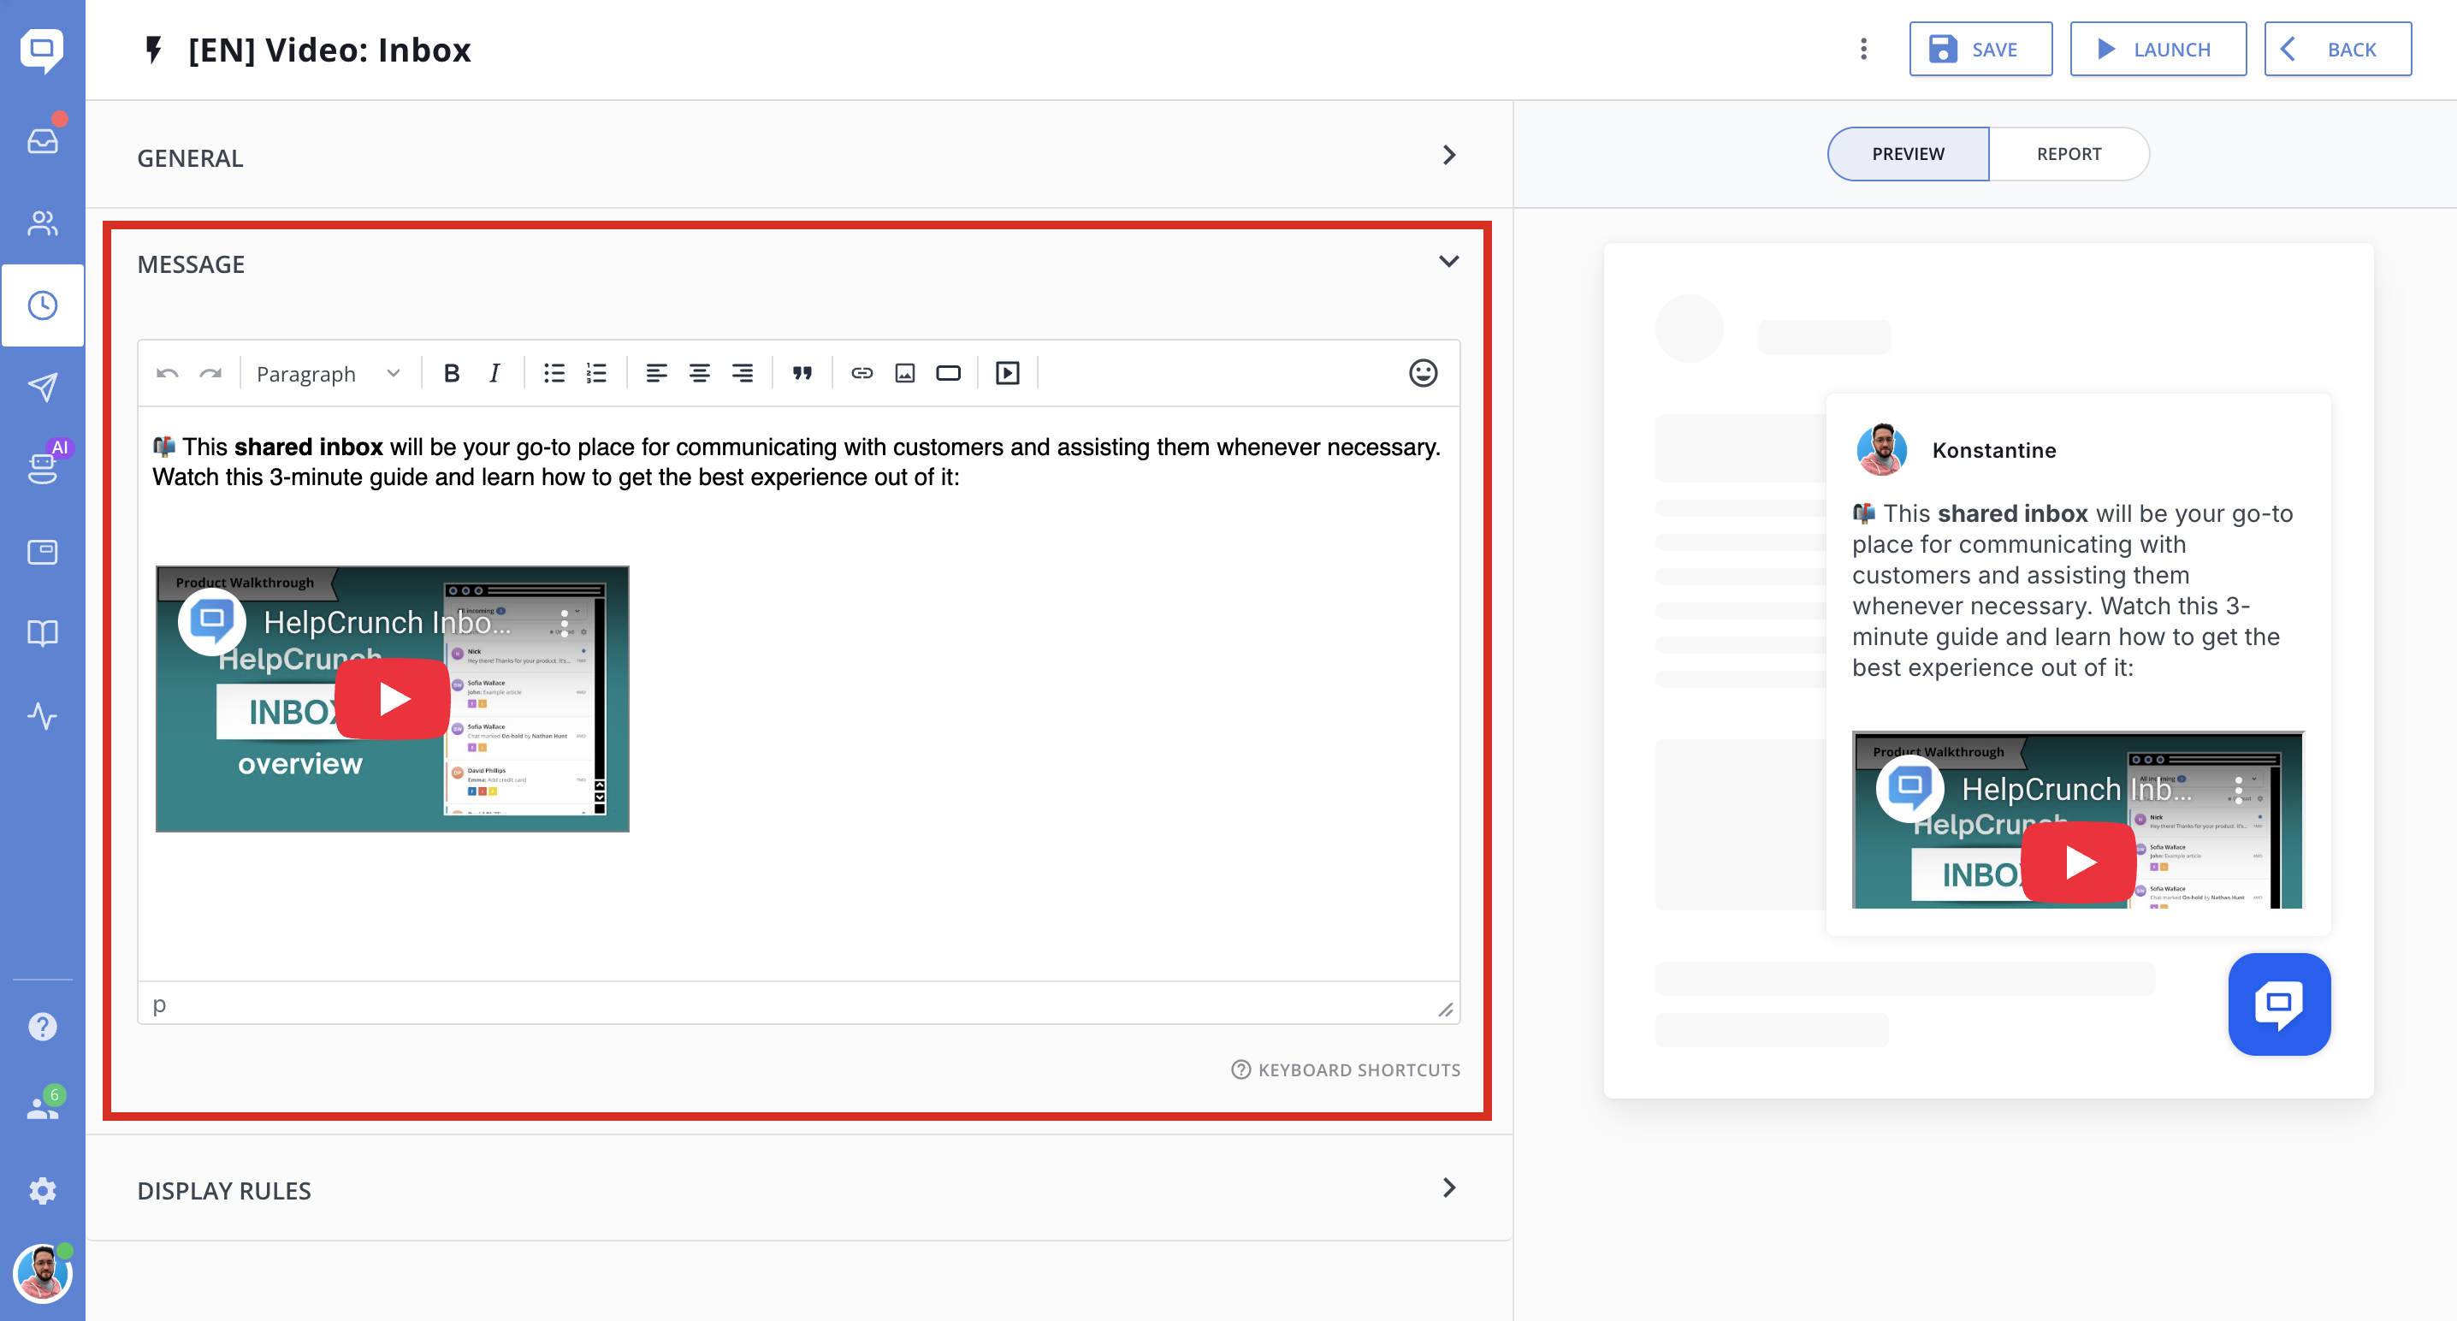The width and height of the screenshot is (2457, 1321).
Task: Open the Settings gear icon
Action: point(42,1190)
